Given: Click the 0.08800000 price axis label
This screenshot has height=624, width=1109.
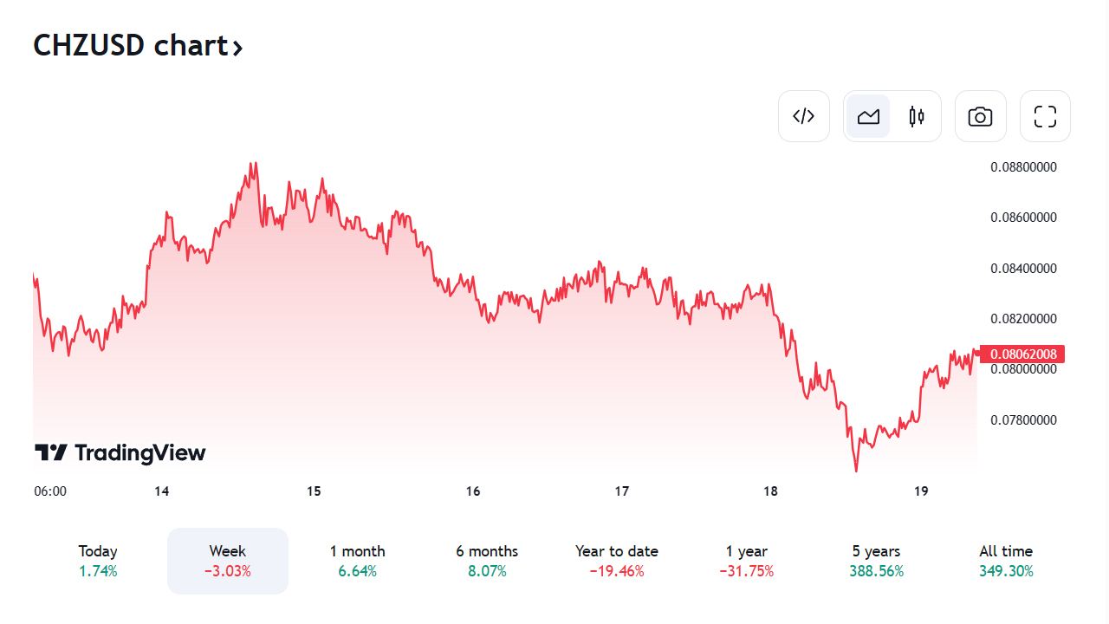Looking at the screenshot, I should pyautogui.click(x=1023, y=166).
